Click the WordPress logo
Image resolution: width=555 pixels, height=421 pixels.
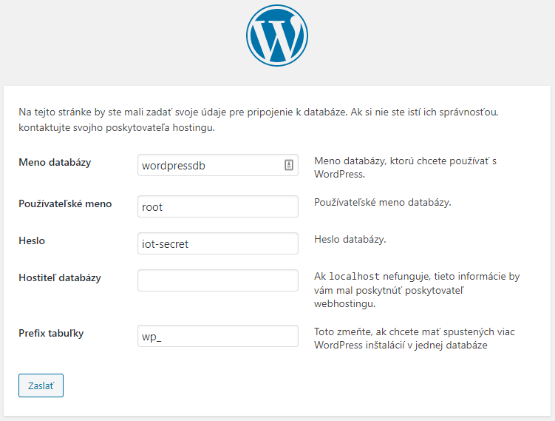point(277,36)
